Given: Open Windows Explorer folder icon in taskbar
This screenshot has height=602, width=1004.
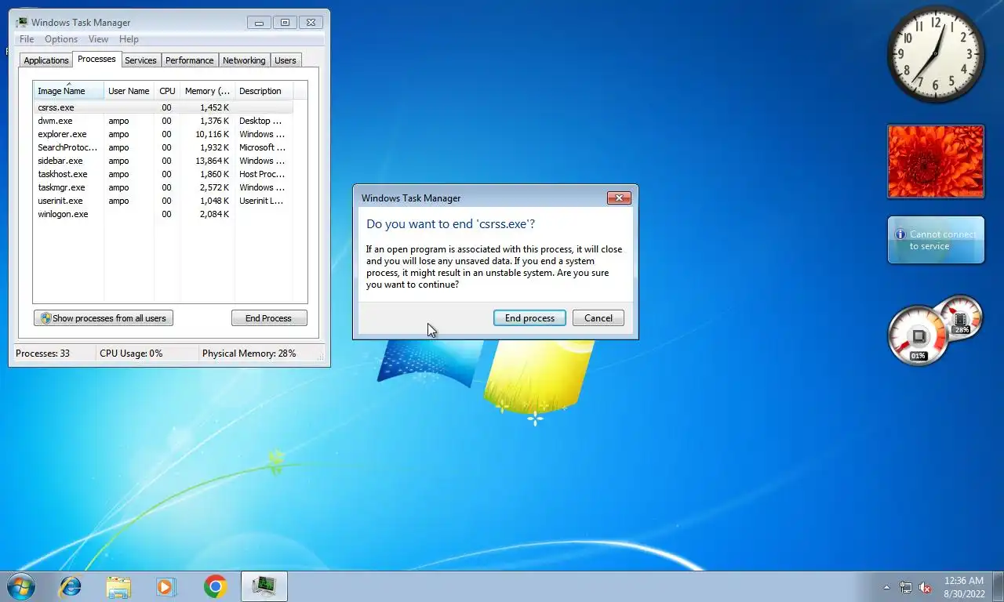Looking at the screenshot, I should pos(118,586).
